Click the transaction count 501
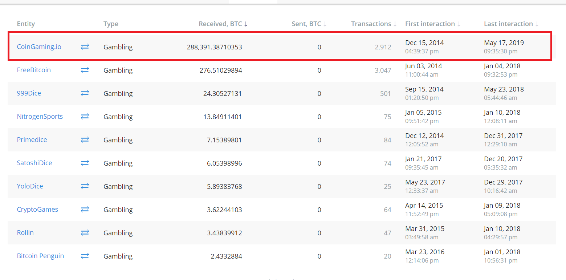This screenshot has height=280, width=566. tap(385, 94)
